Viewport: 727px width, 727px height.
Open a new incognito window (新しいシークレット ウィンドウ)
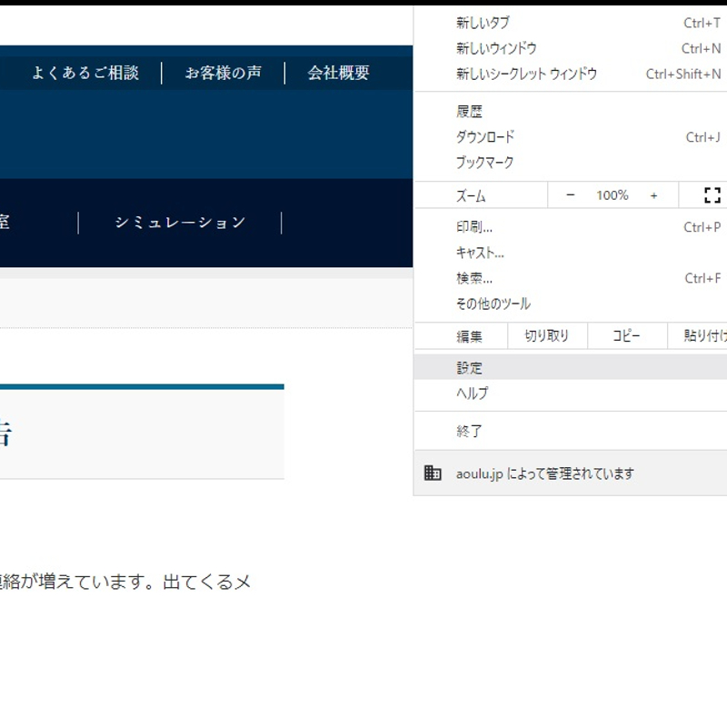click(x=571, y=74)
